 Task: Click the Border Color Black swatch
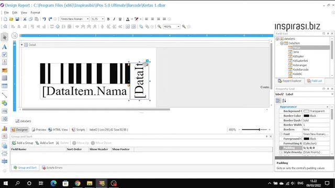click(306, 116)
